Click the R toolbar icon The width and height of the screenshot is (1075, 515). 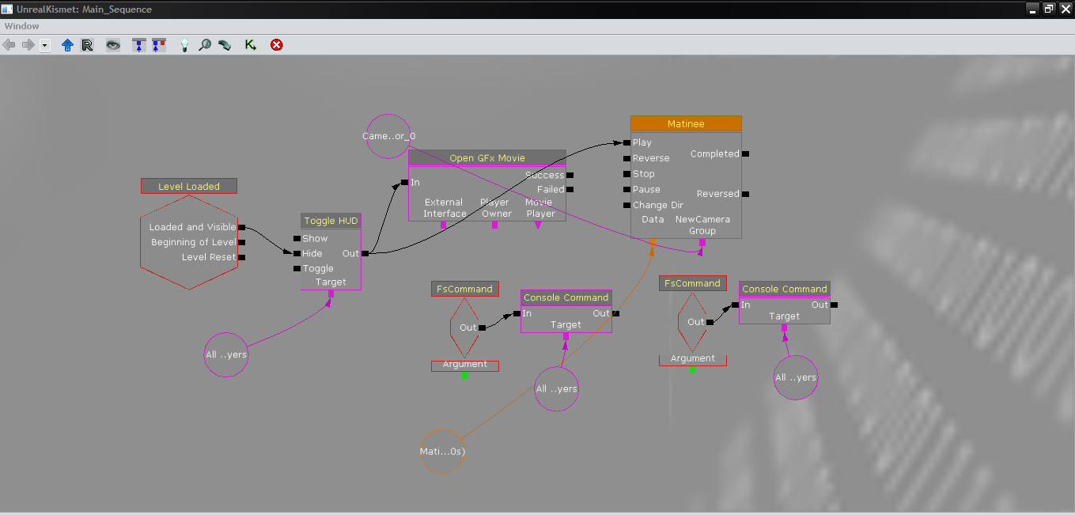(x=87, y=45)
